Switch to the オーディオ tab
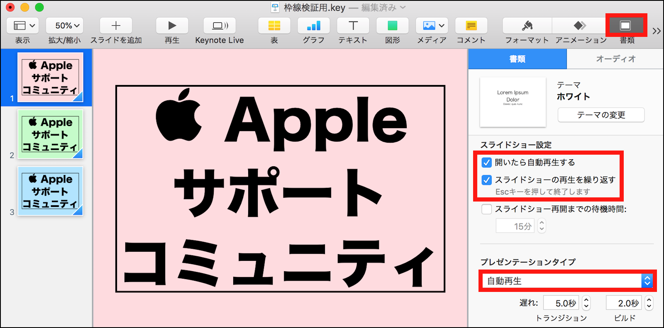The height and width of the screenshot is (328, 664). pyautogui.click(x=615, y=59)
